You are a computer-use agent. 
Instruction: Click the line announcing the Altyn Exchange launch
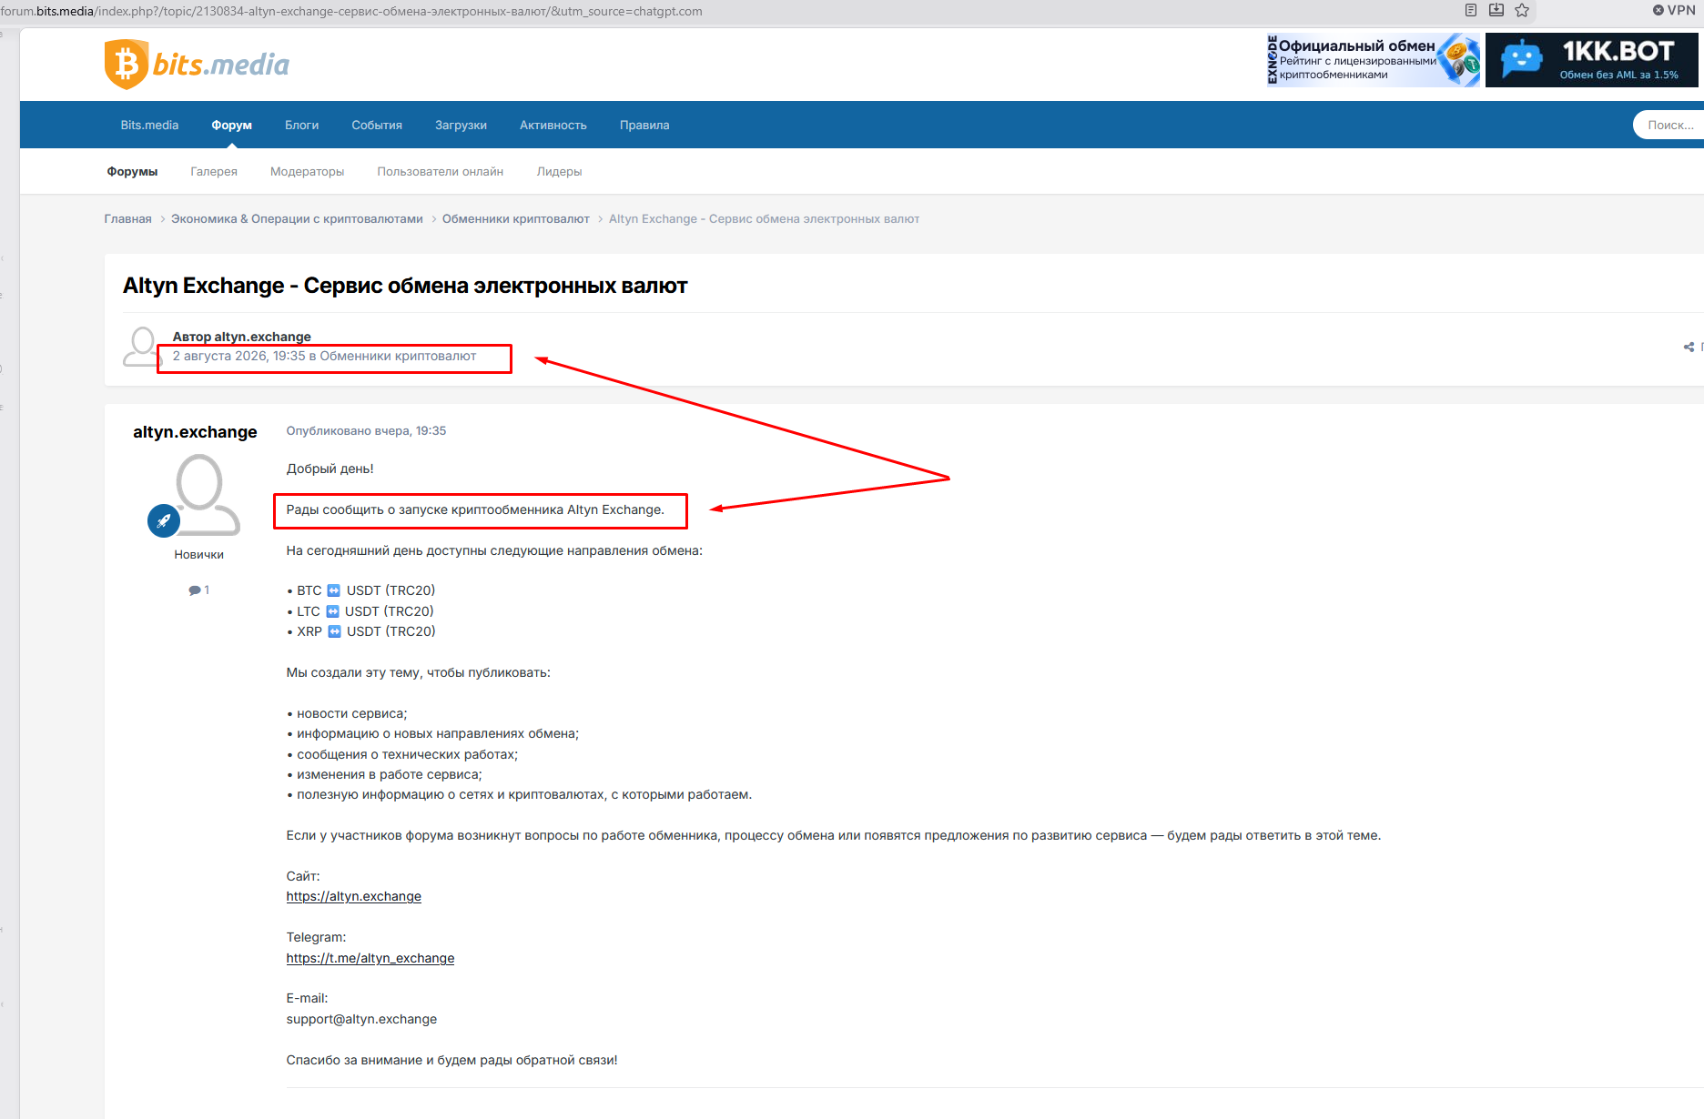475,510
